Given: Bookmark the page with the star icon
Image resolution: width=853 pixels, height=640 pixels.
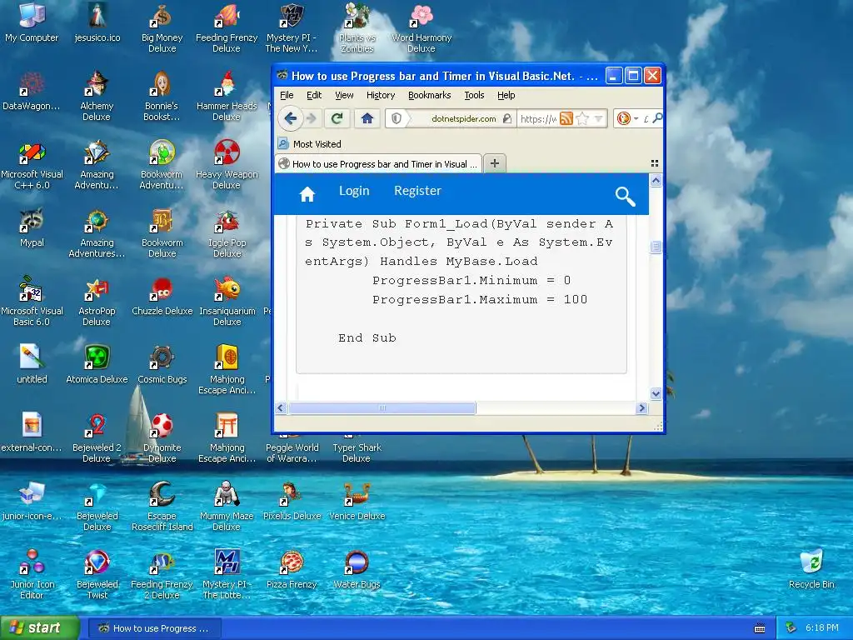Looking at the screenshot, I should pyautogui.click(x=582, y=118).
